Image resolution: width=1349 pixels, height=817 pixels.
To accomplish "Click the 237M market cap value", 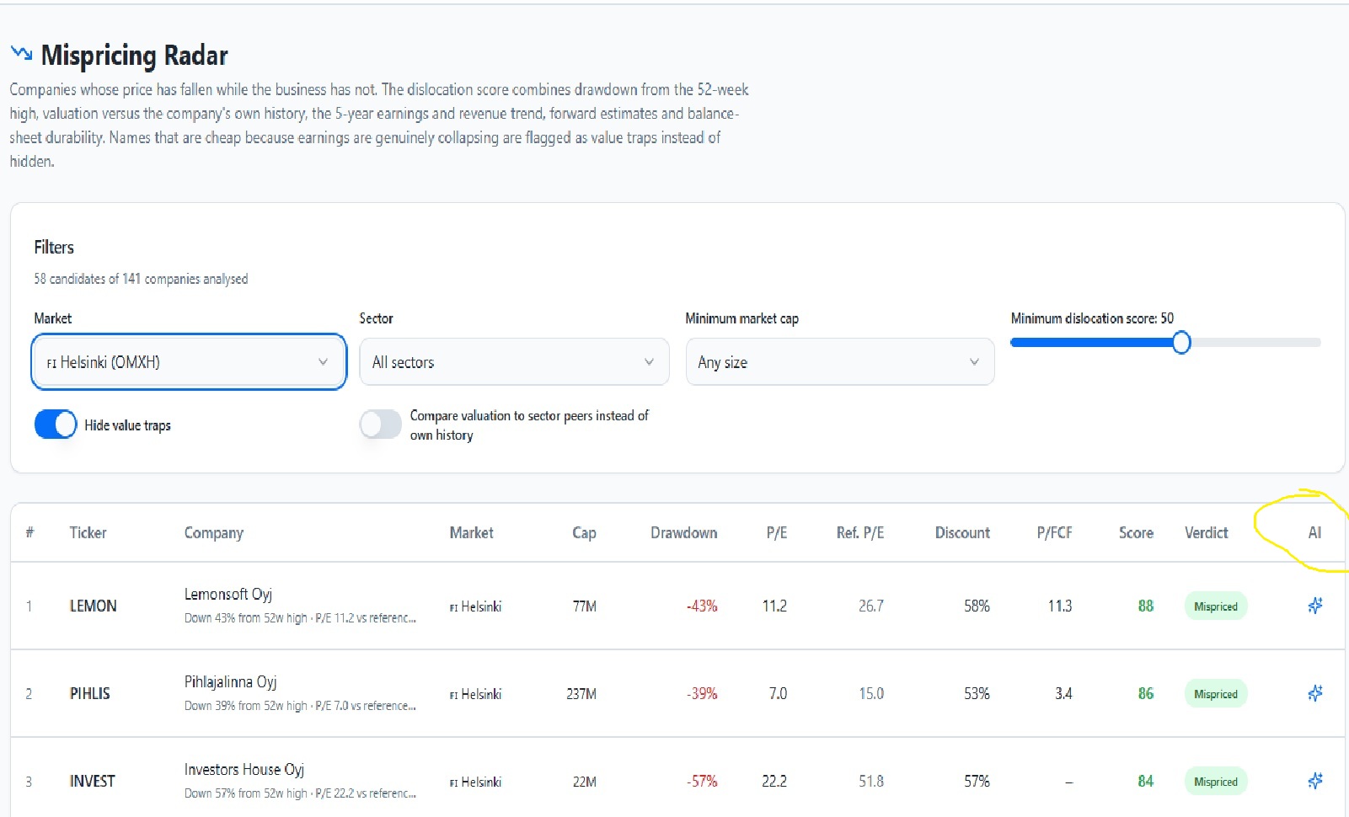I will click(581, 693).
